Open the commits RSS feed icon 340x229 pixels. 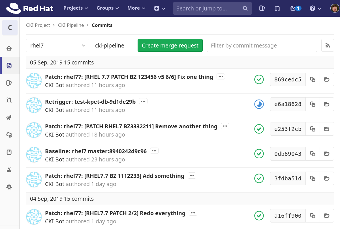tap(328, 45)
